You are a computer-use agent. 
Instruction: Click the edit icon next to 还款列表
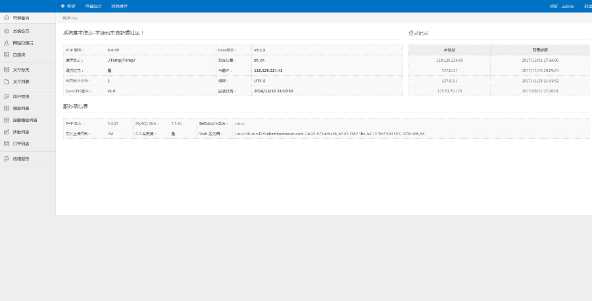(7, 132)
